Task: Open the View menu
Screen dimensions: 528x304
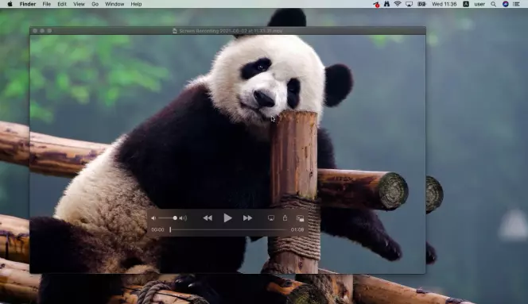Action: 79,4
